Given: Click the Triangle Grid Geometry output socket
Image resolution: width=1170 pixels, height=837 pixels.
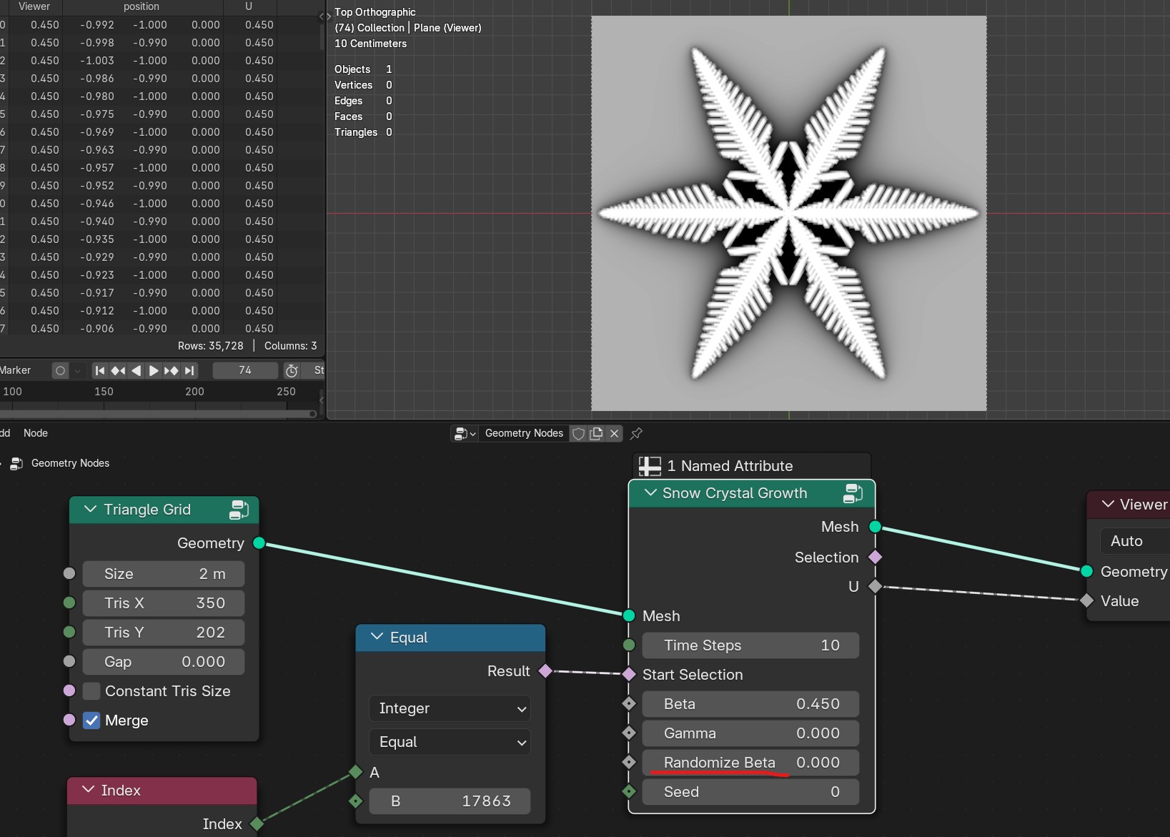Looking at the screenshot, I should tap(259, 543).
